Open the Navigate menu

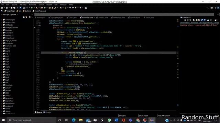pos(32,4)
